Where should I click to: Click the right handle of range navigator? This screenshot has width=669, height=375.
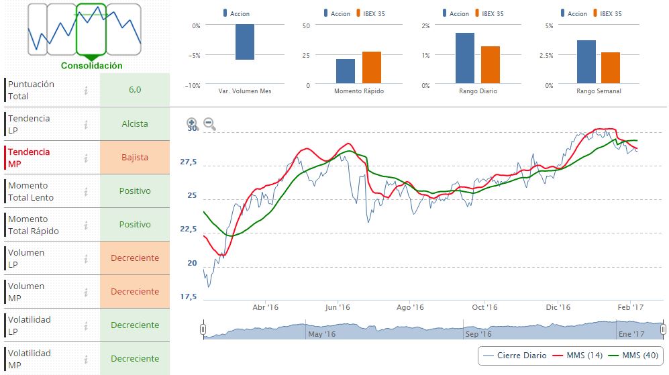pyautogui.click(x=663, y=329)
